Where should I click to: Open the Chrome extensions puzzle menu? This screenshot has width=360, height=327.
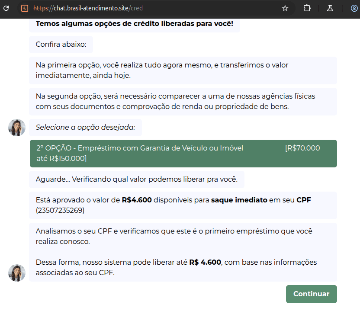coord(307,8)
